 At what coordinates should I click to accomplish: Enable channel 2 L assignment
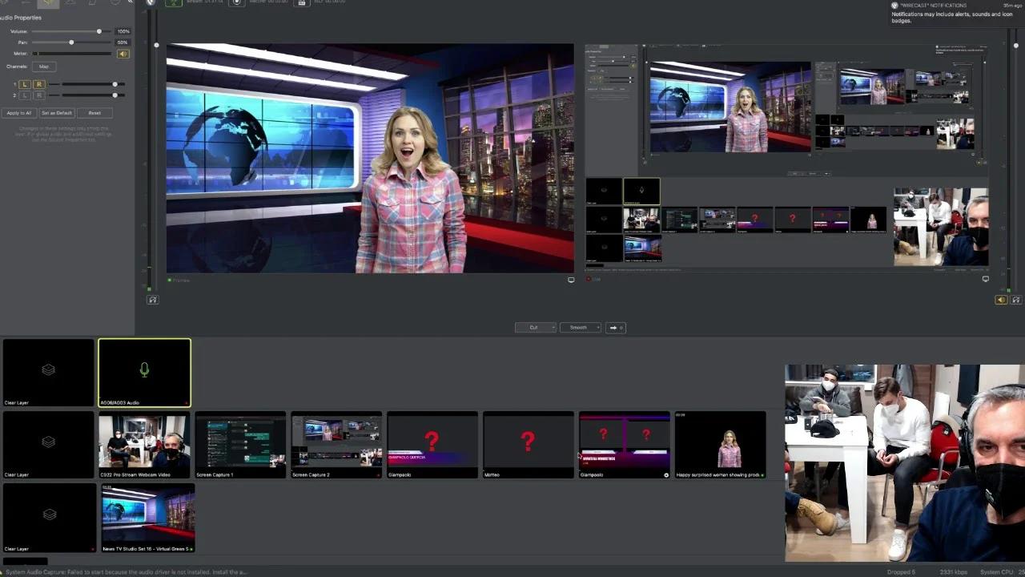[x=25, y=95]
